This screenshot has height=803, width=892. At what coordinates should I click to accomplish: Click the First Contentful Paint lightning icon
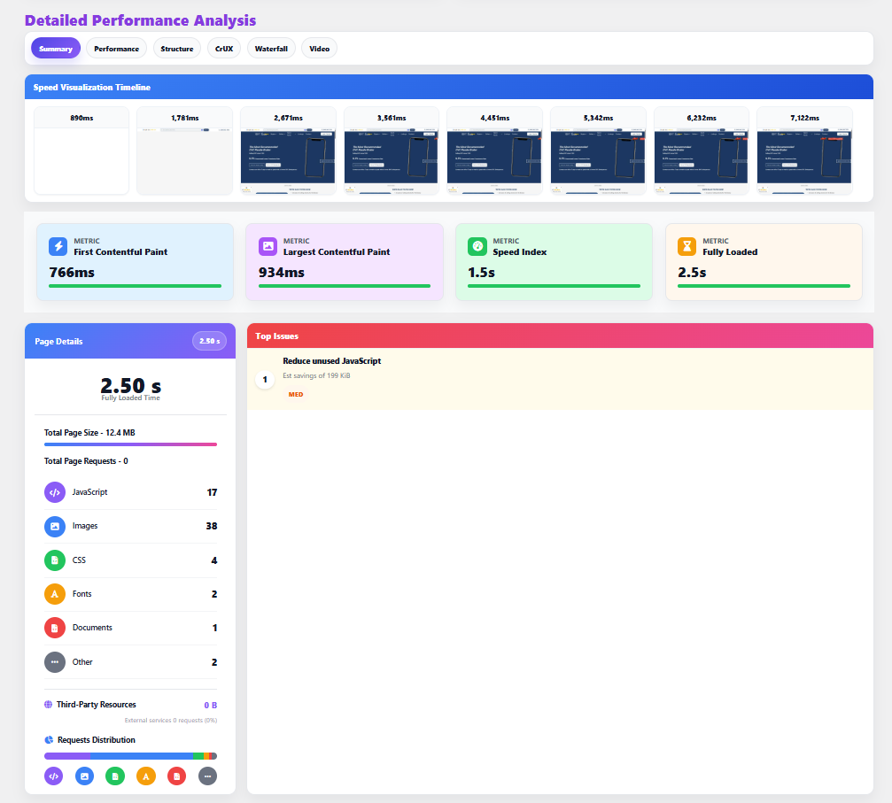[58, 246]
